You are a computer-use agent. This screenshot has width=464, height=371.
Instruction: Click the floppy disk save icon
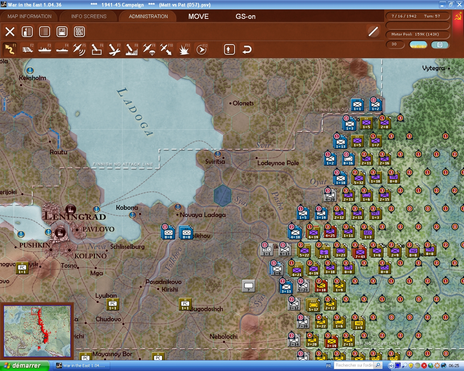[x=62, y=32]
